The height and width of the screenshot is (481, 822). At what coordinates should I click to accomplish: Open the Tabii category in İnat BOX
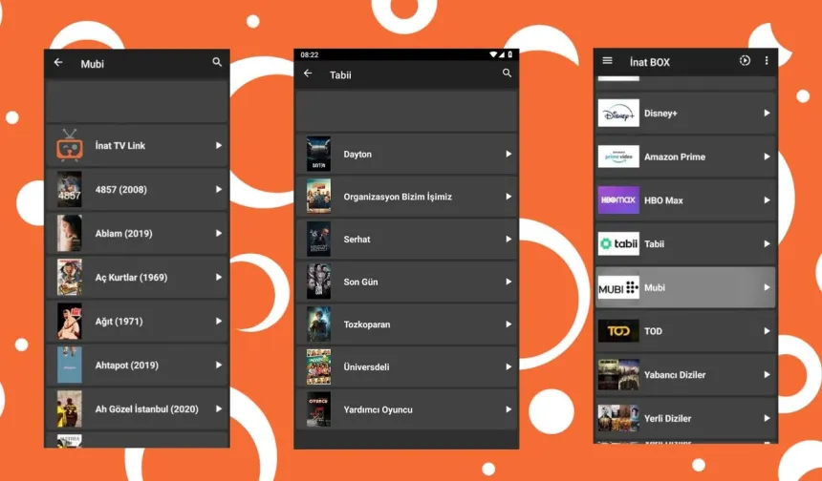[686, 244]
